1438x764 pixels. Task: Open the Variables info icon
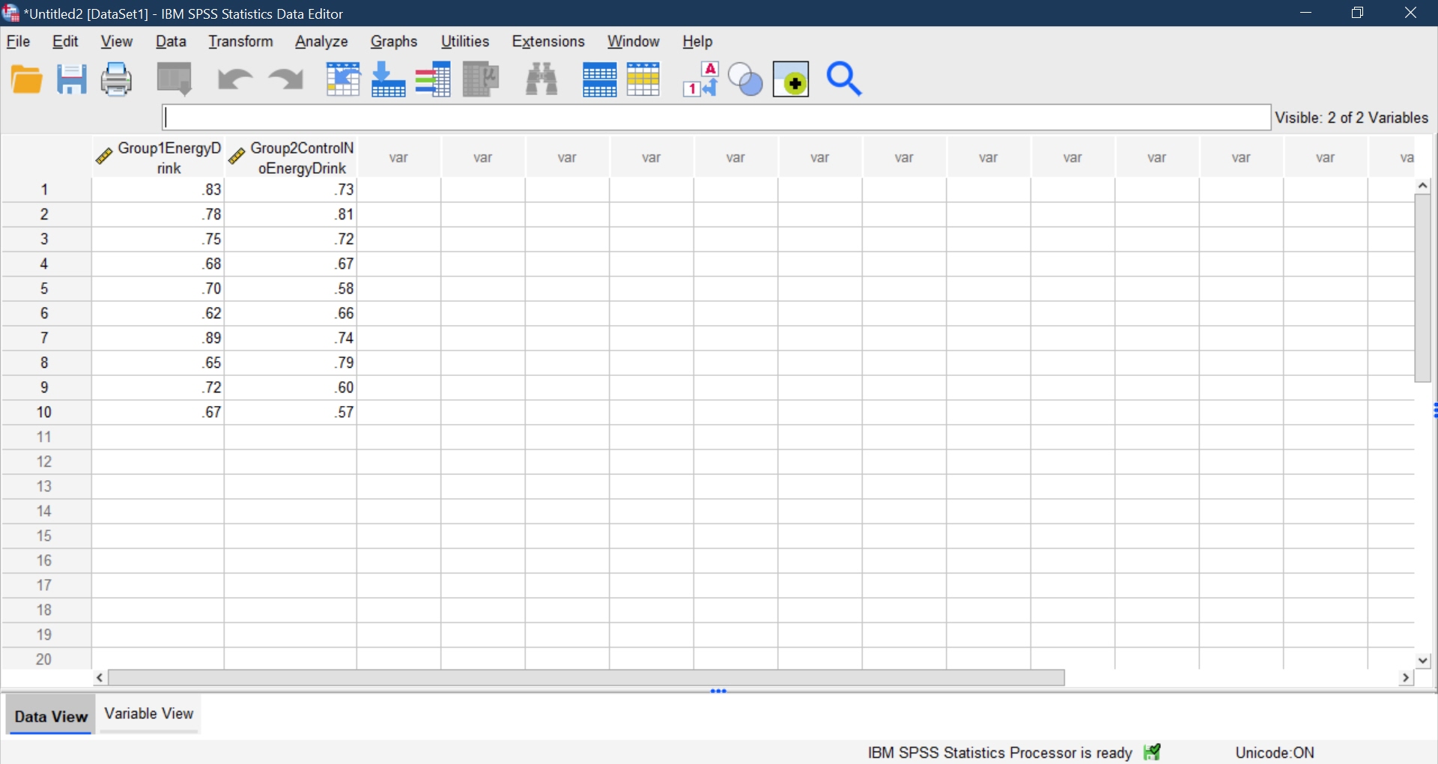(x=434, y=79)
